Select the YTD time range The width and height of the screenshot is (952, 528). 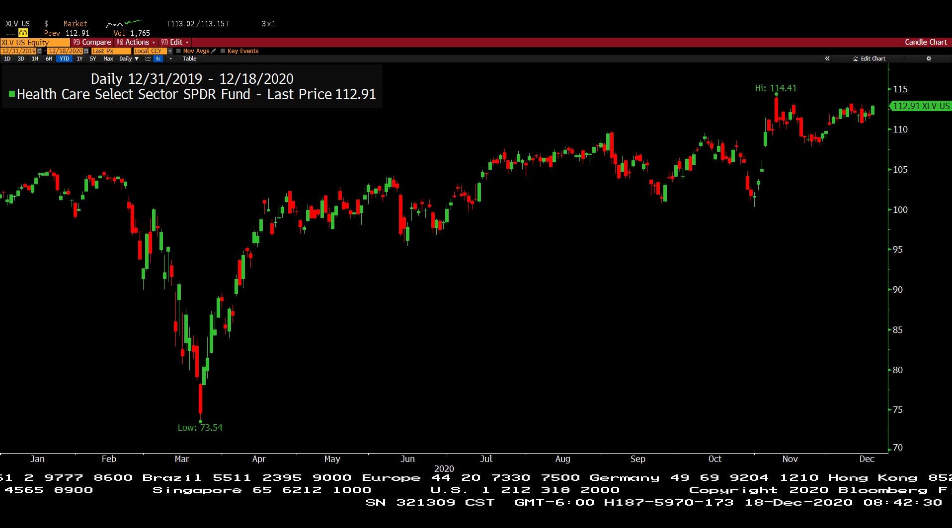click(64, 59)
